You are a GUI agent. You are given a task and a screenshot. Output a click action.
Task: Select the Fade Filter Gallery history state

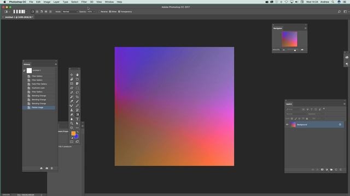39,84
